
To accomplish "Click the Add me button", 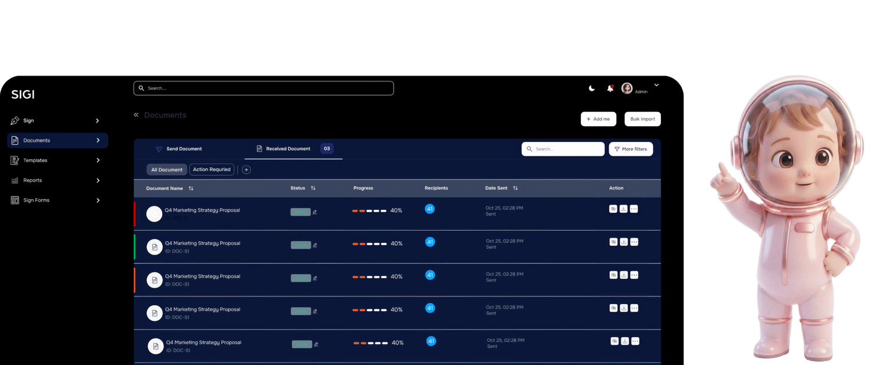I will pos(598,119).
